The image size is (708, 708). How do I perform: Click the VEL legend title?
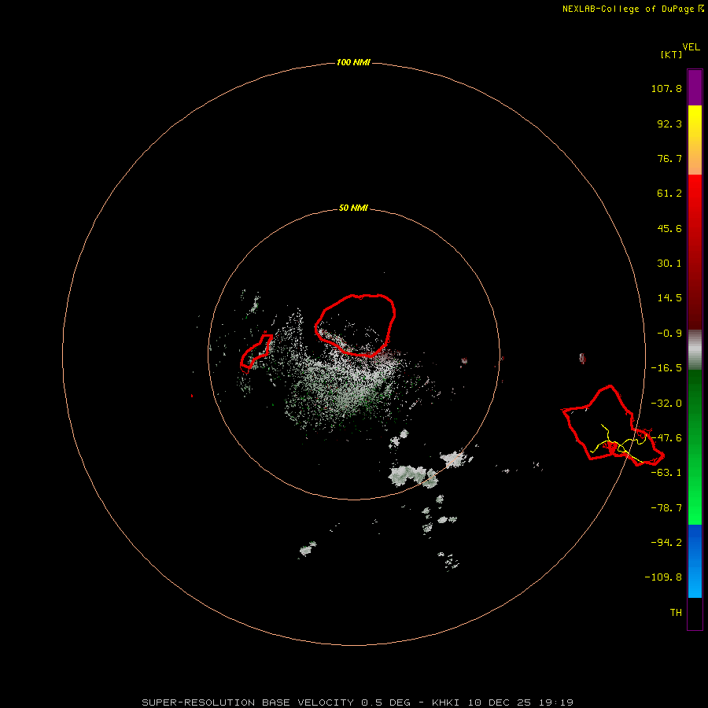point(691,47)
